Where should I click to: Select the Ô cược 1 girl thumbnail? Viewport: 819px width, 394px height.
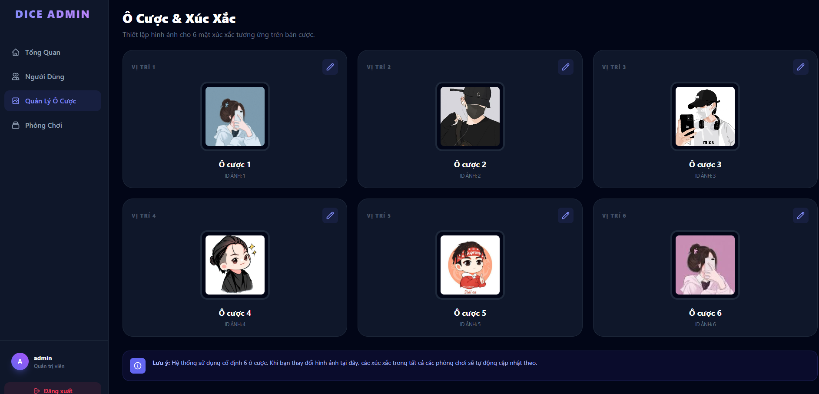(x=235, y=116)
